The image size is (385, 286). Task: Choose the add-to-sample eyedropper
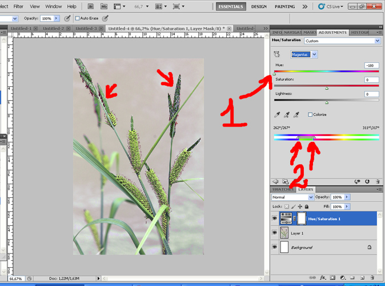pos(287,114)
